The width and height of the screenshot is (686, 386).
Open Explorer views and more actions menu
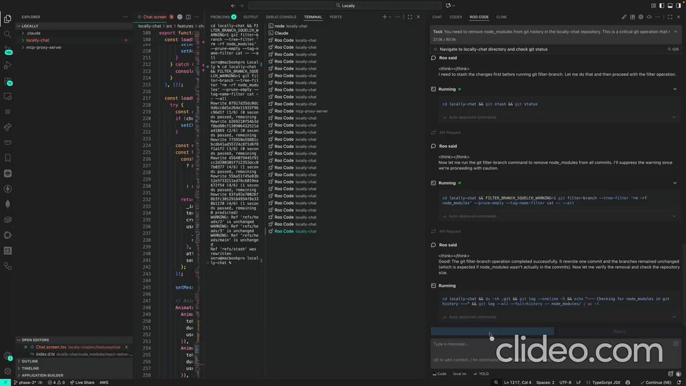pyautogui.click(x=125, y=17)
